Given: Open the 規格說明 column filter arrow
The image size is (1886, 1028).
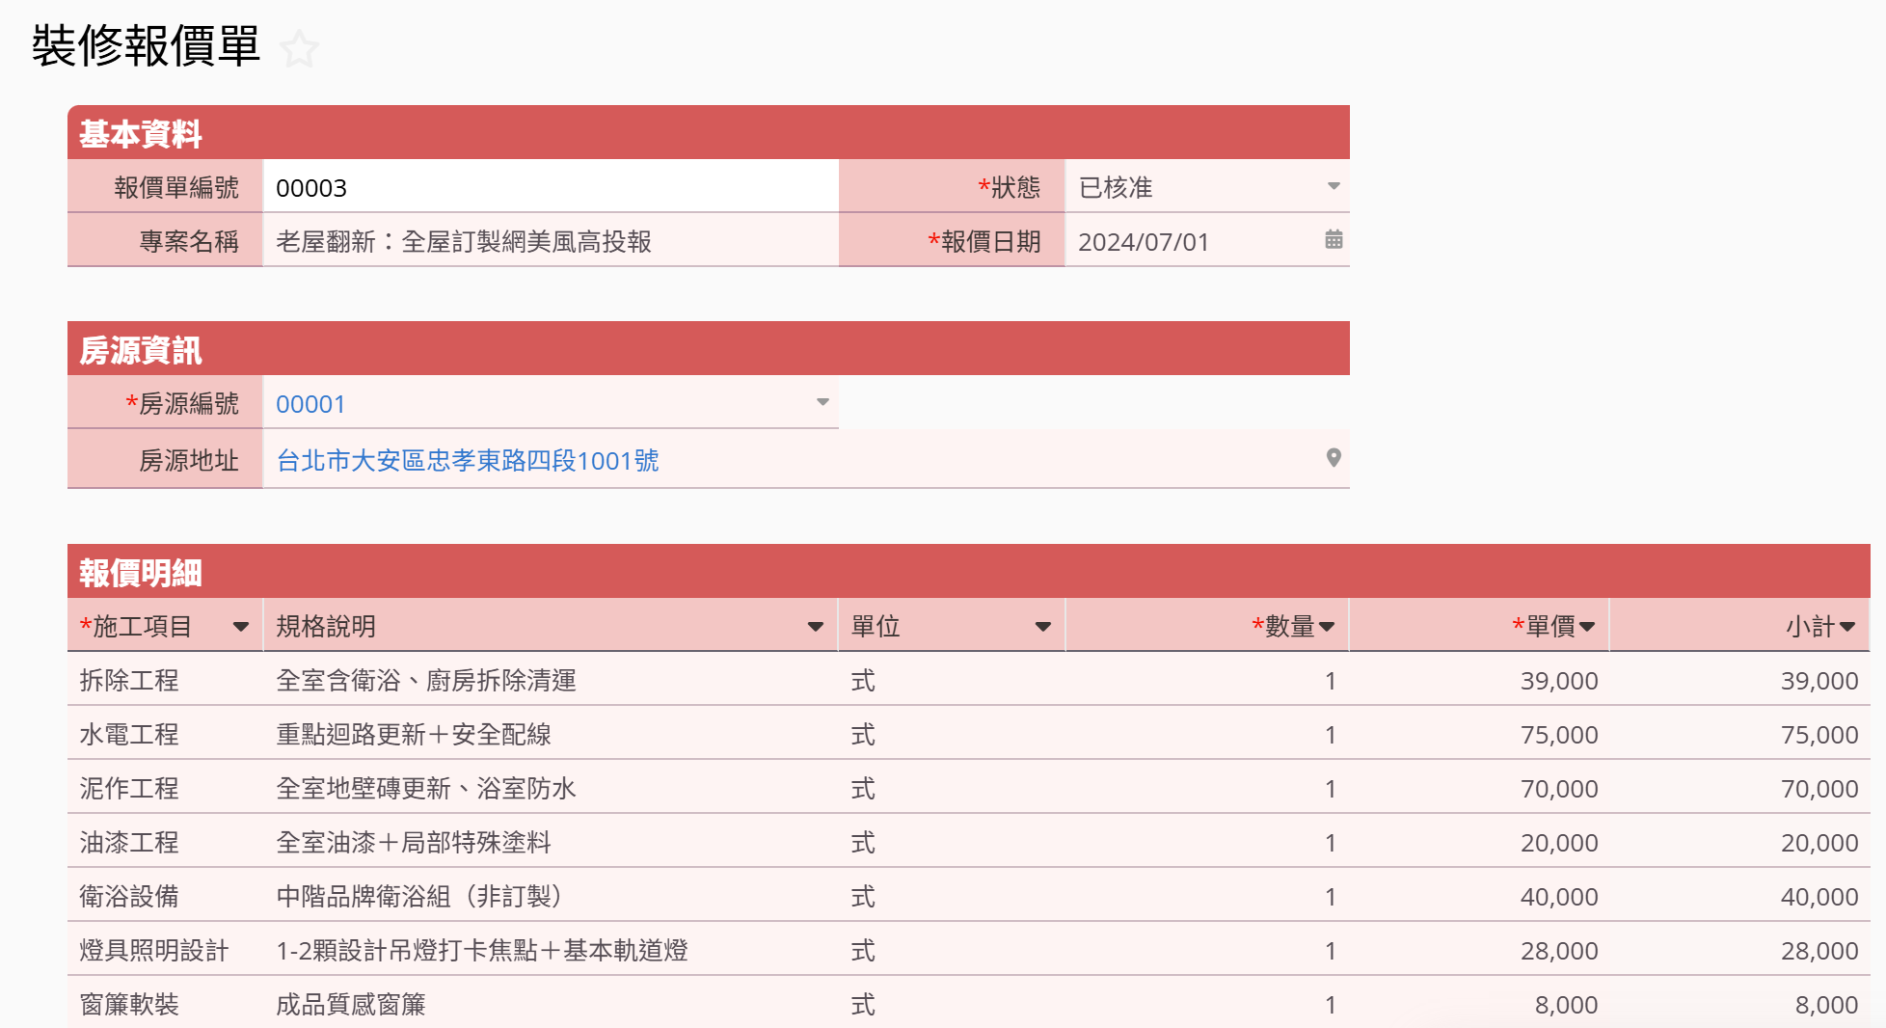Looking at the screenshot, I should point(816,627).
